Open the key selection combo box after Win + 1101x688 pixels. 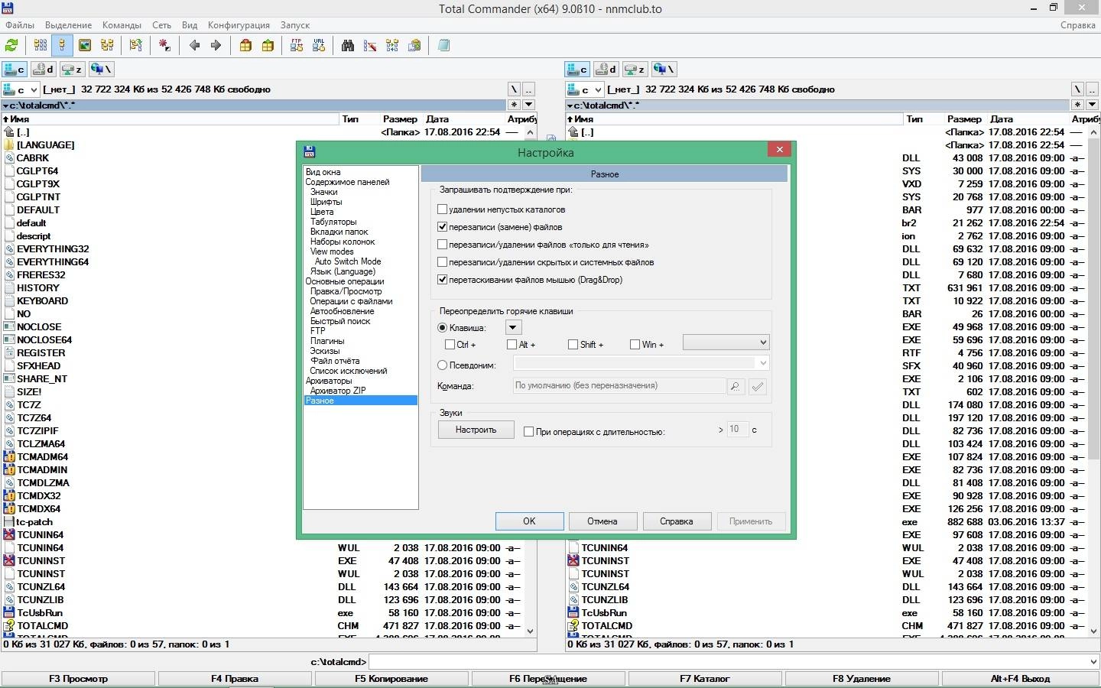tap(726, 342)
